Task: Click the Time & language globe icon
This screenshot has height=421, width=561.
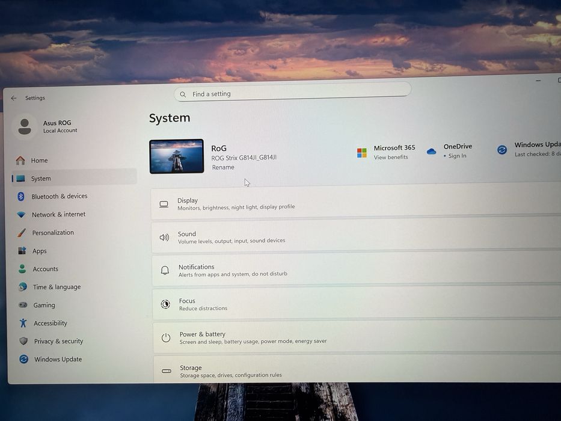Action: point(22,287)
